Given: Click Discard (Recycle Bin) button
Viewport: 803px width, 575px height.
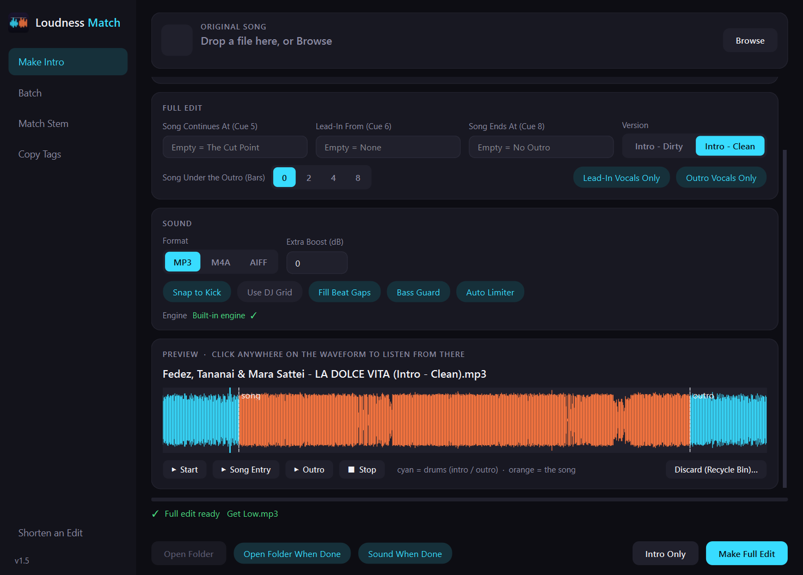Looking at the screenshot, I should (x=716, y=469).
